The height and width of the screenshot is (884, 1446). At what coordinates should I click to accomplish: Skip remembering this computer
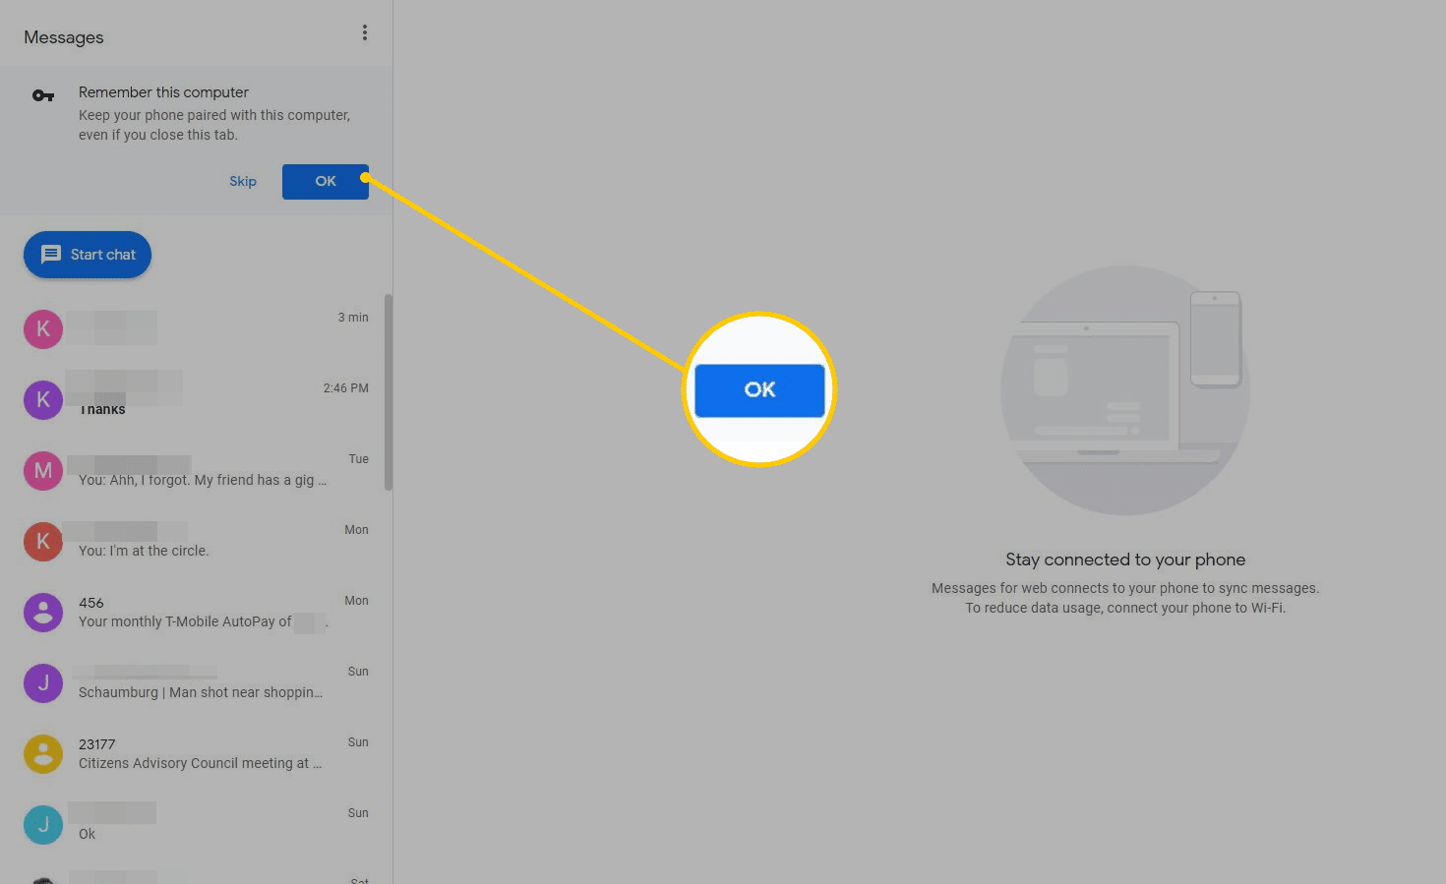click(243, 181)
